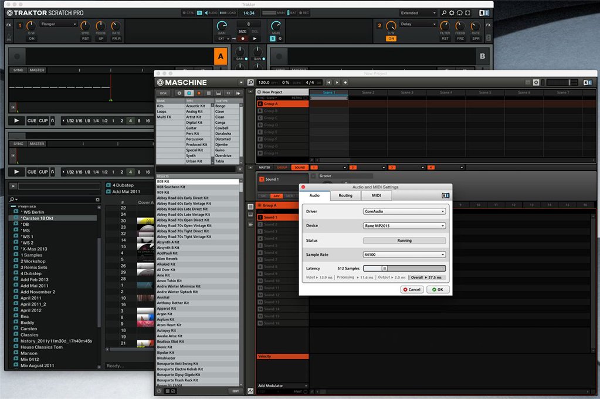Toggle SYNC on the upper deck
Viewport: 600px width, 399px height.
point(18,70)
